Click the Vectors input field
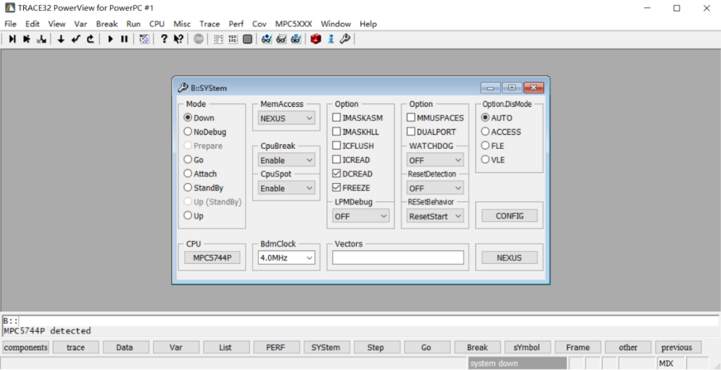The height and width of the screenshot is (370, 721). [398, 258]
